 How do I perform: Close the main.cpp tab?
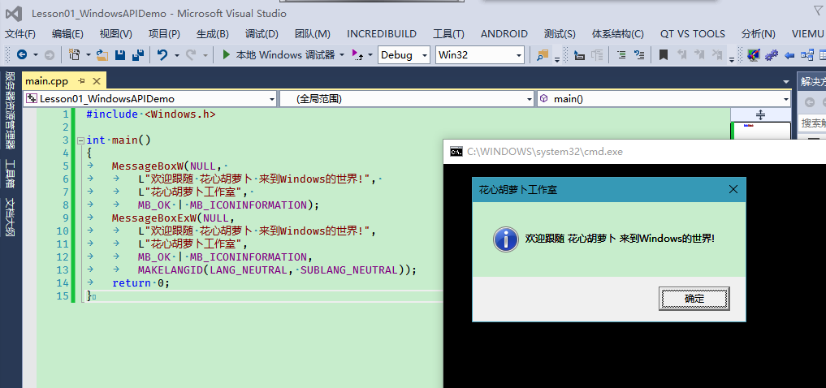pos(97,80)
